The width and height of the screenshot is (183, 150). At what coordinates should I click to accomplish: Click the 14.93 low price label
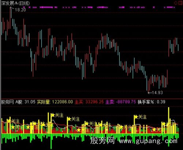(157, 93)
